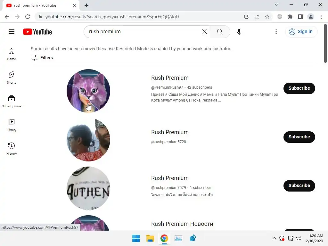Open a new browser tab

(86, 5)
